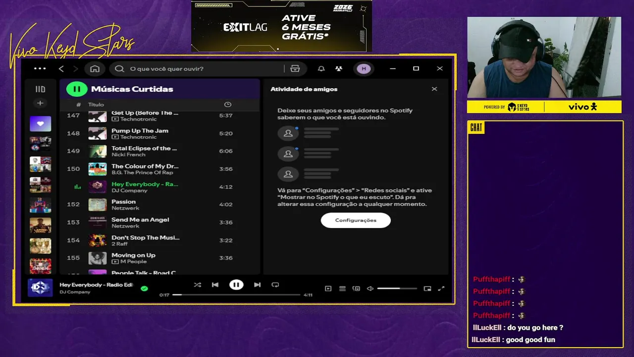Click the now playing album cover thumbnail

(40, 288)
